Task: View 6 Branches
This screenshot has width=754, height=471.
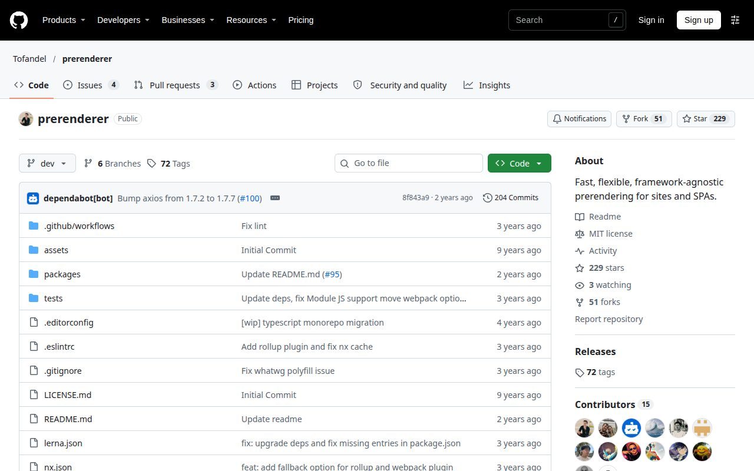Action: click(x=113, y=164)
